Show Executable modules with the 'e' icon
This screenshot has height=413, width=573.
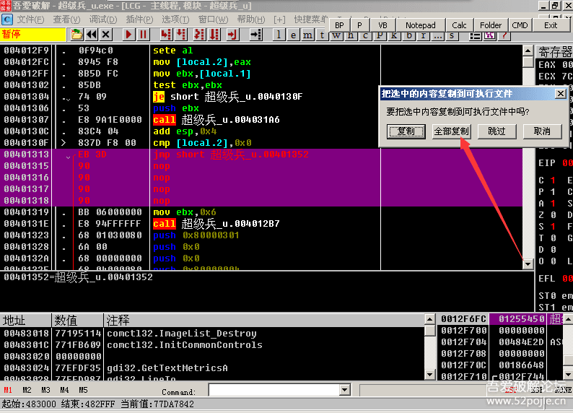coord(293,35)
